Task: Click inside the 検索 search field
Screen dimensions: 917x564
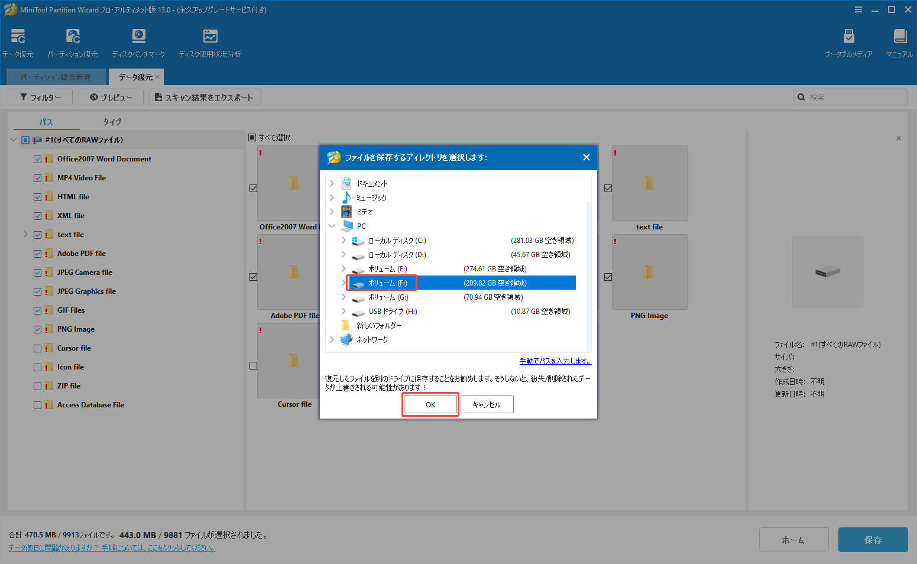Action: point(850,96)
